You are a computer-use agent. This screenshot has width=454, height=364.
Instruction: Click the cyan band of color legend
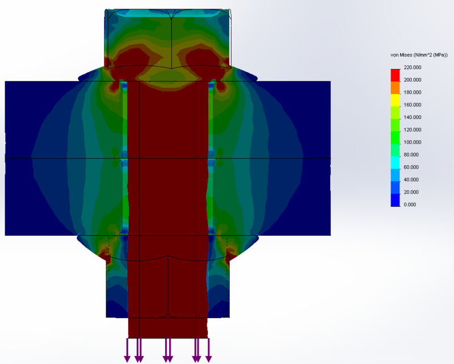coord(395,162)
